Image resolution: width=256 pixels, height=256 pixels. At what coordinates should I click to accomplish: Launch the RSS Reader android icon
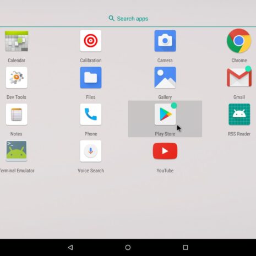click(239, 115)
